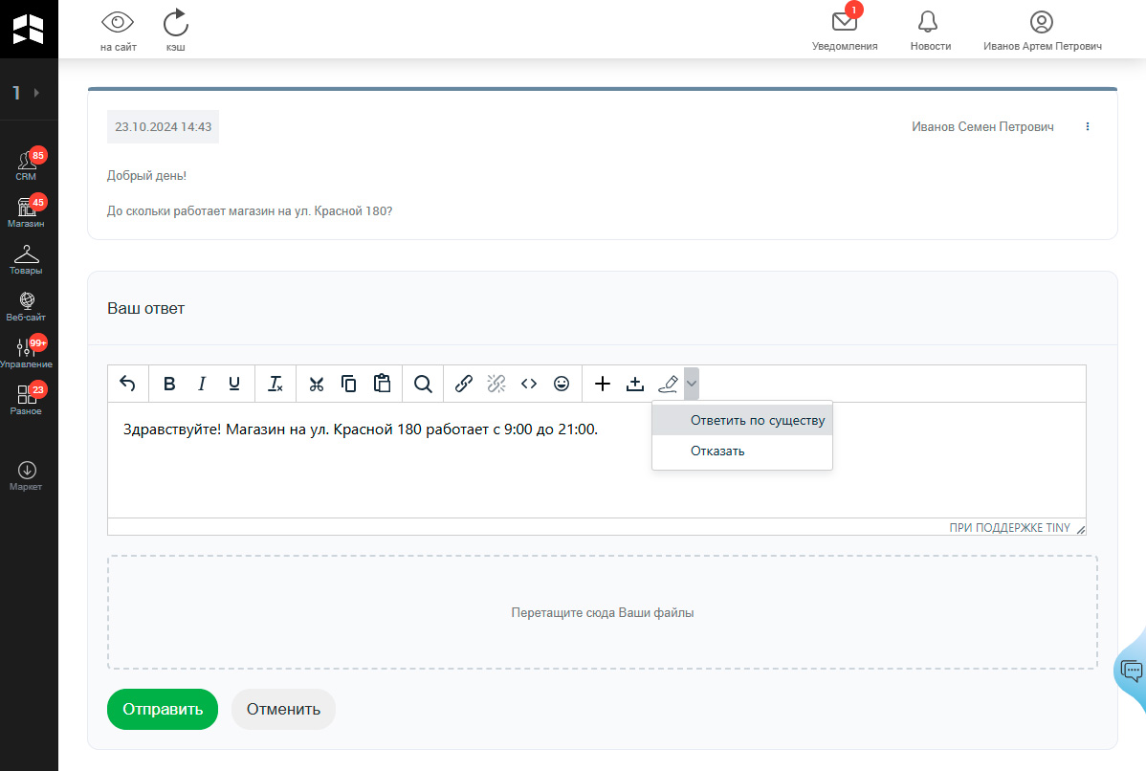1146x771 pixels.
Task: Expand the sidebar site selector arrow
Action: [x=36, y=93]
